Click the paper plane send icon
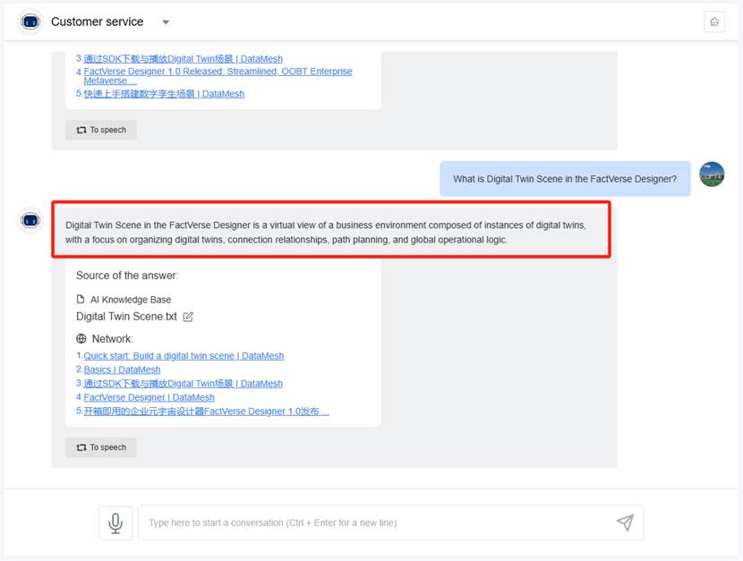This screenshot has height=561, width=743. click(625, 523)
